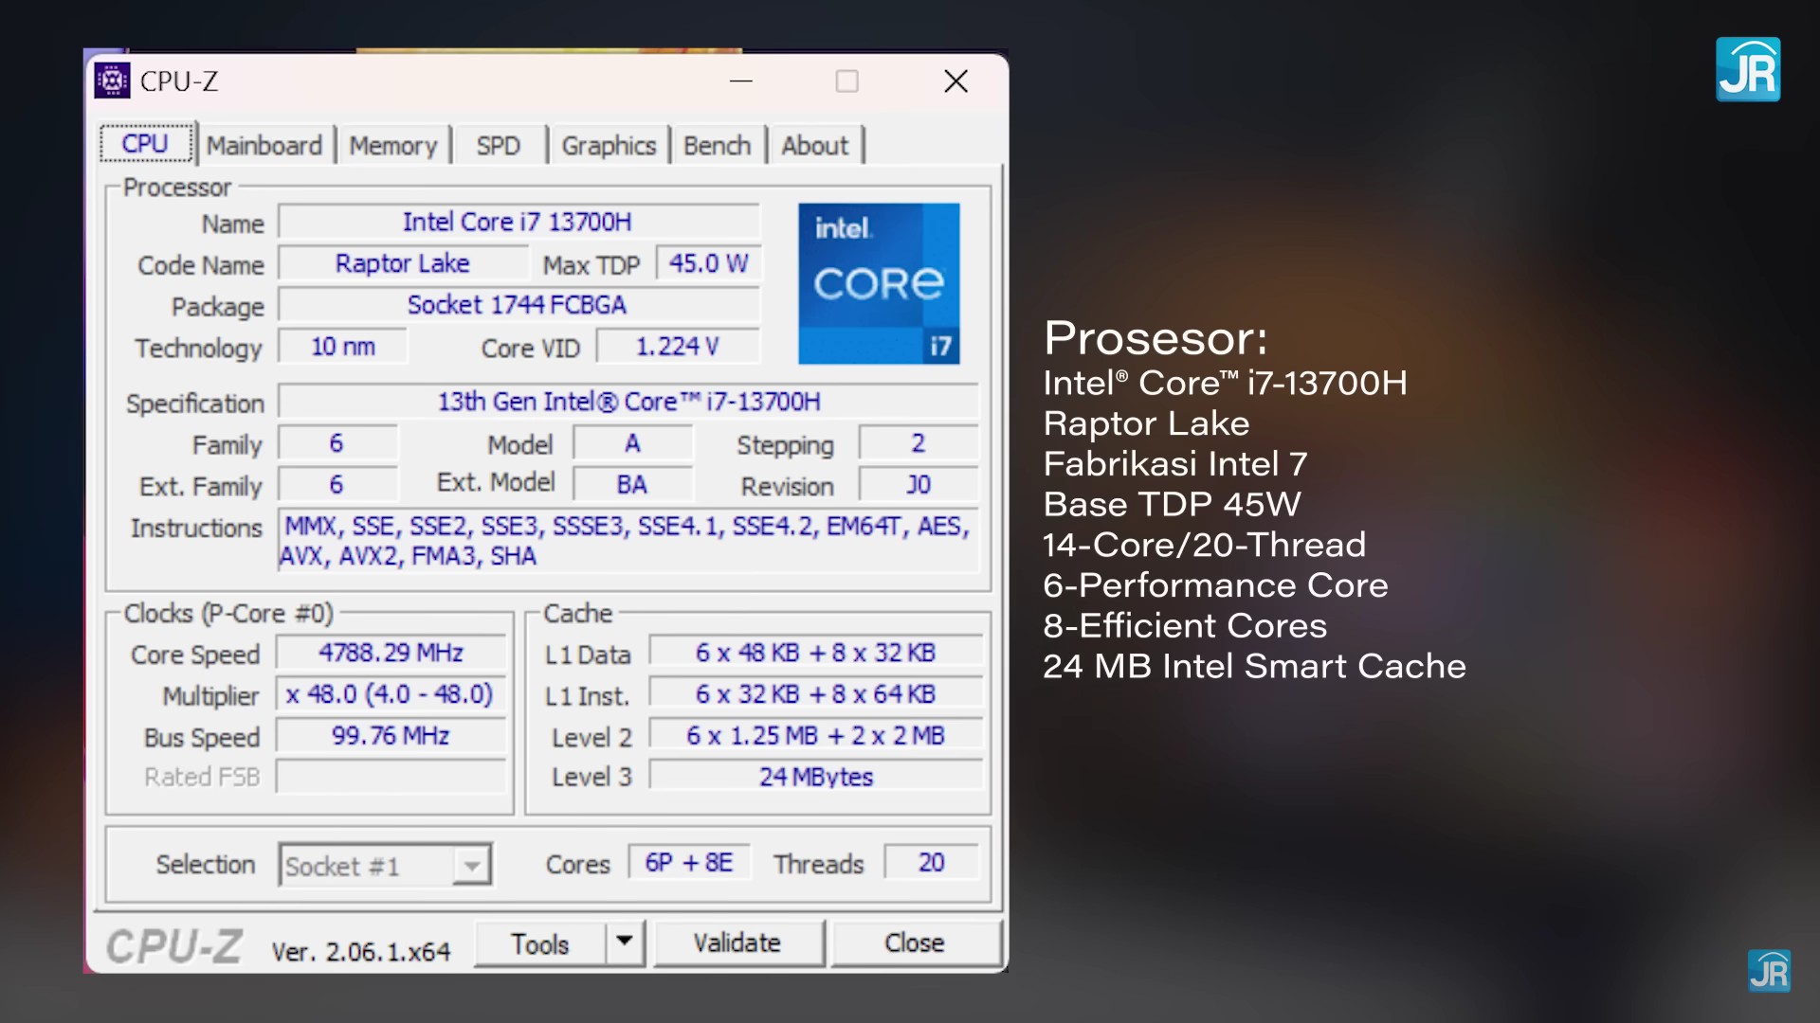Expand the Socket #1 selection combo box
Viewport: 1820px width, 1023px height.
[x=471, y=866]
